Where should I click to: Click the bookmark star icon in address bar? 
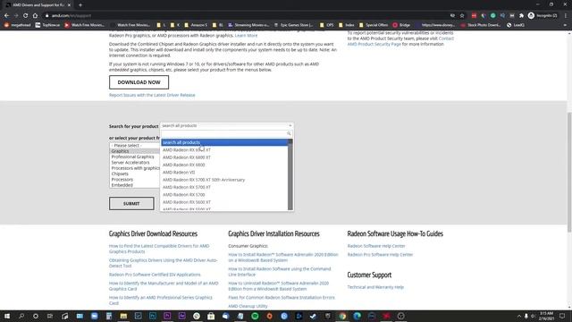point(462,16)
